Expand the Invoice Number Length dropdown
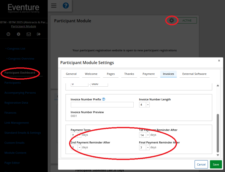 click(x=148, y=105)
